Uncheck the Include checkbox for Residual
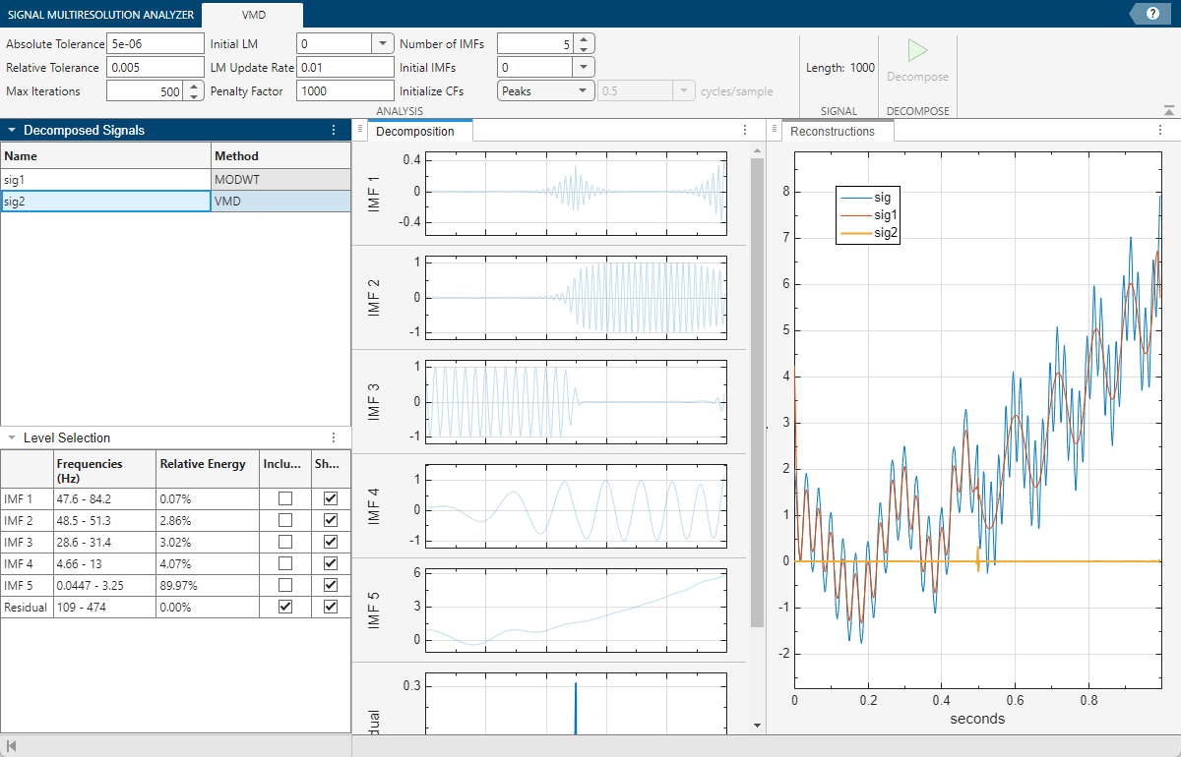This screenshot has height=757, width=1181. pos(285,608)
